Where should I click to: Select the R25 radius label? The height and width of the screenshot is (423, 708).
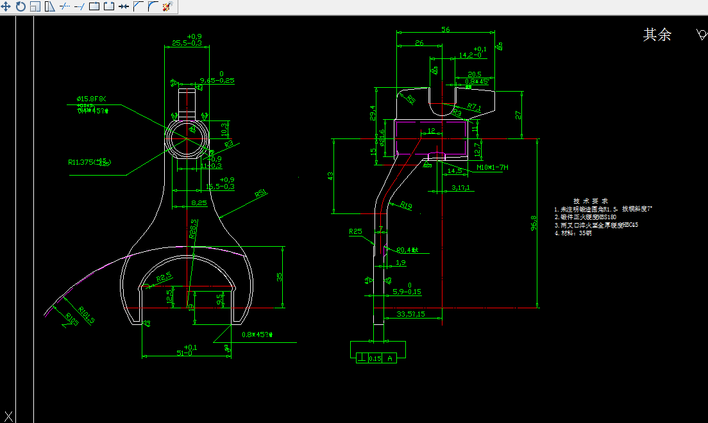tap(355, 231)
